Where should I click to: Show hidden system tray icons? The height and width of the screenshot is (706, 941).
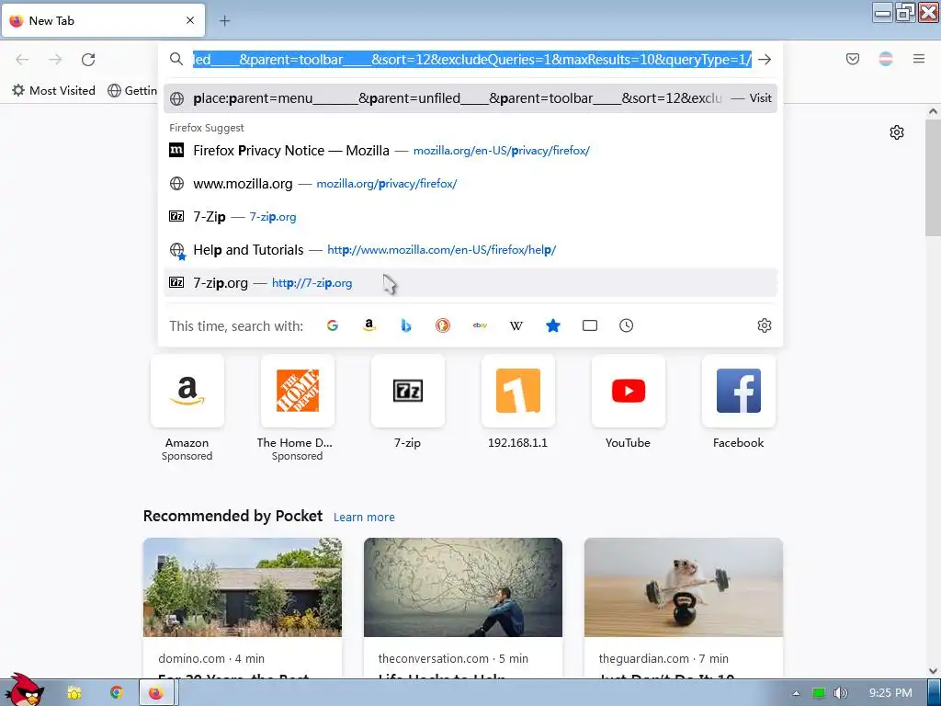pyautogui.click(x=796, y=693)
